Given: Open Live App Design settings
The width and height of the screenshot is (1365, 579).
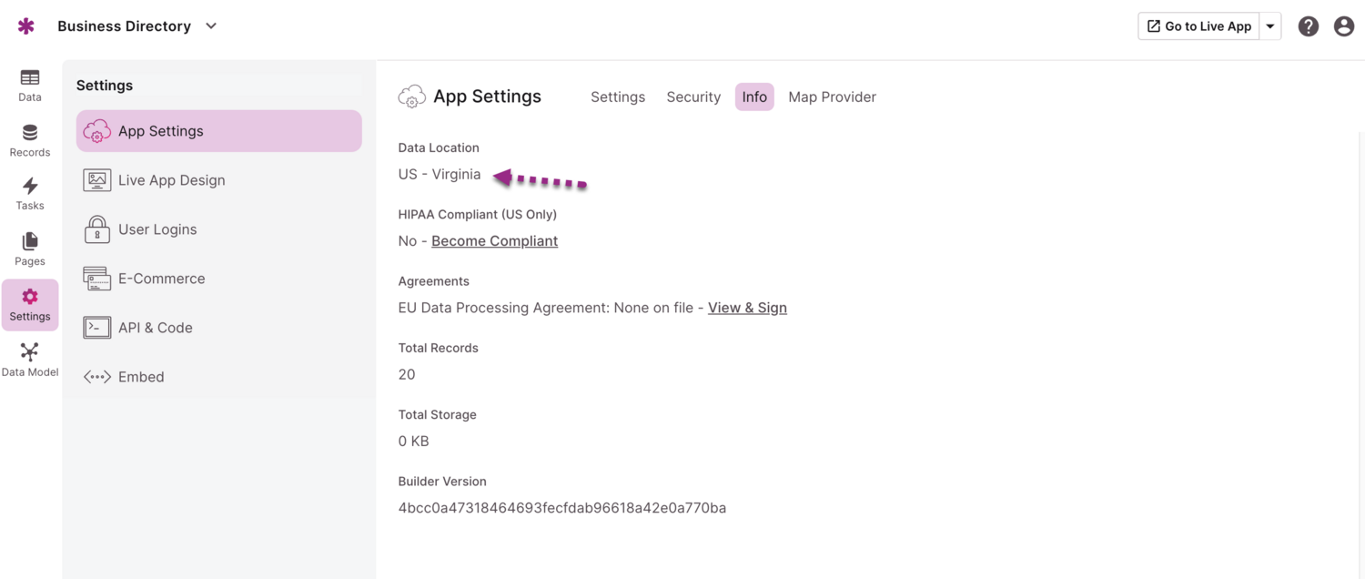Looking at the screenshot, I should 171,180.
